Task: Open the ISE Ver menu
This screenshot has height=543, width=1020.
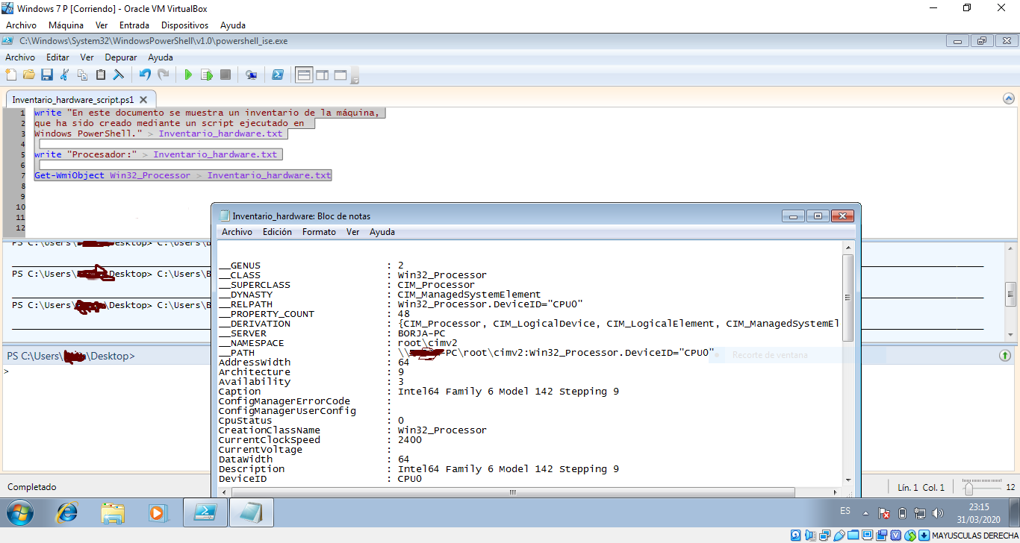Action: [x=87, y=57]
